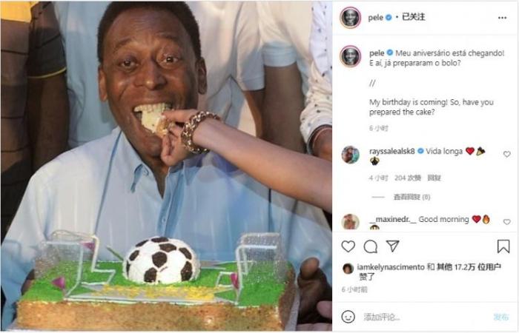Click the 已关注 following button
The image size is (519, 333).
pyautogui.click(x=414, y=17)
